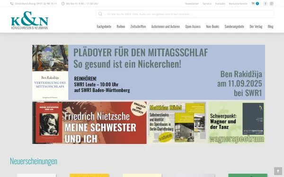Open the Reihen menu
284x177 pixels.
pos(121,26)
